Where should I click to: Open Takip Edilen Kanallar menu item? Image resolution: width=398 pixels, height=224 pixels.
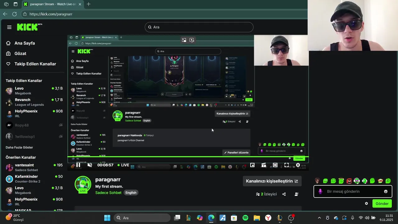click(31, 64)
